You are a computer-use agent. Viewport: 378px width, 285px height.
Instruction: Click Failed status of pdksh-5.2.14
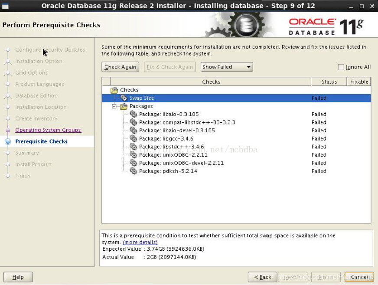click(x=319, y=171)
